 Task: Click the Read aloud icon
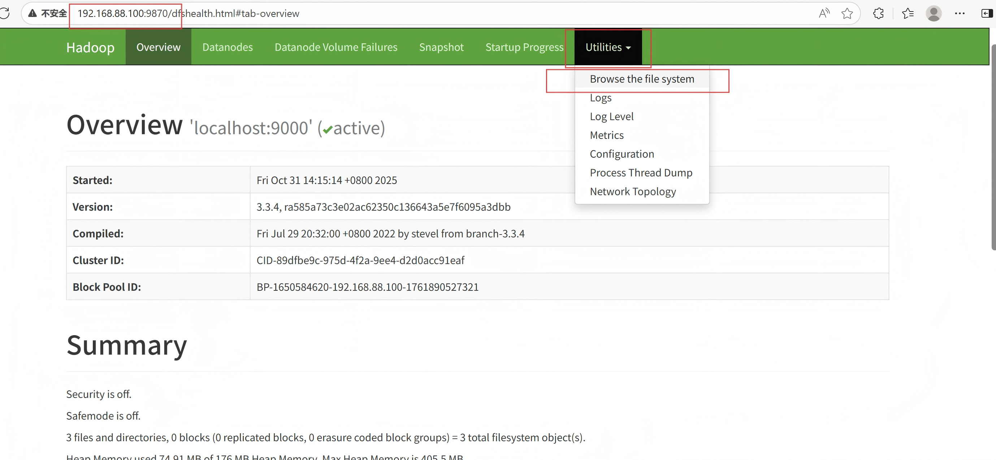(x=824, y=13)
